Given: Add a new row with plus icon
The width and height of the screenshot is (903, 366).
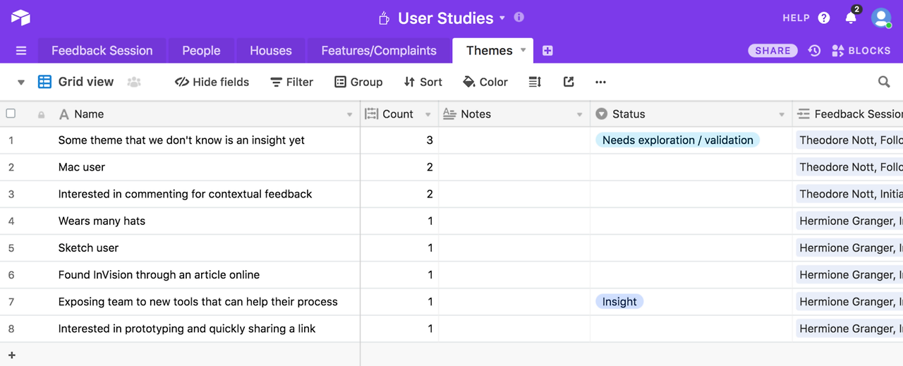Looking at the screenshot, I should [11, 355].
